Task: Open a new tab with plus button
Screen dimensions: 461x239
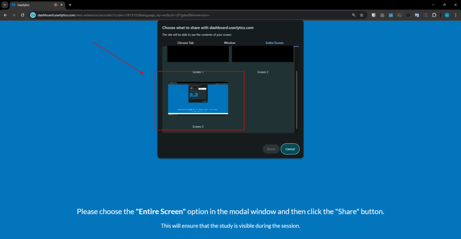Action: [x=70, y=4]
